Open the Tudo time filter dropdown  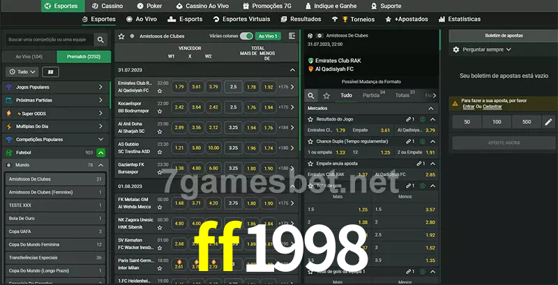tap(21, 72)
